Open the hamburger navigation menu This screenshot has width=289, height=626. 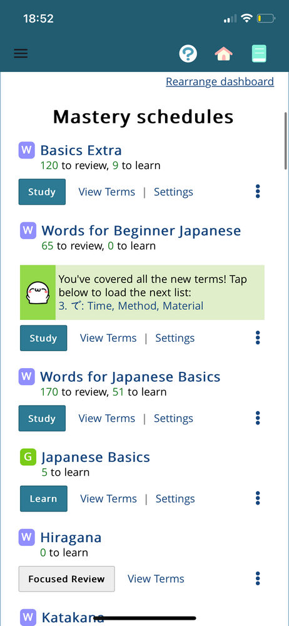click(21, 53)
